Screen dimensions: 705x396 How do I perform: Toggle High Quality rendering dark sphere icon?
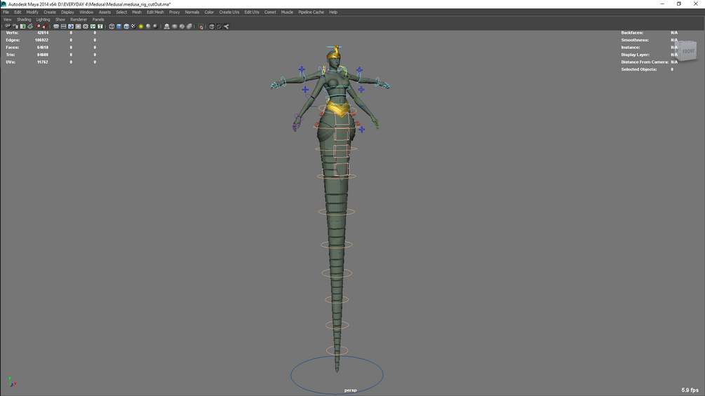click(156, 27)
